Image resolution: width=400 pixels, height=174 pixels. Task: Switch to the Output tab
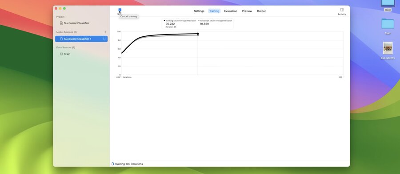click(x=261, y=11)
